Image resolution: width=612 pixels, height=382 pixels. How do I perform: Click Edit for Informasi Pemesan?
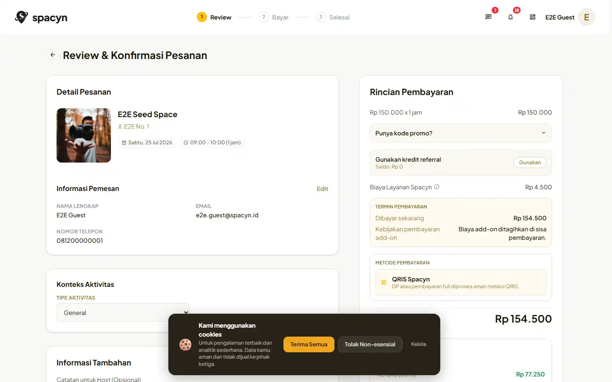tap(322, 189)
